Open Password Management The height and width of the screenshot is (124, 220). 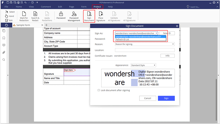74,16
